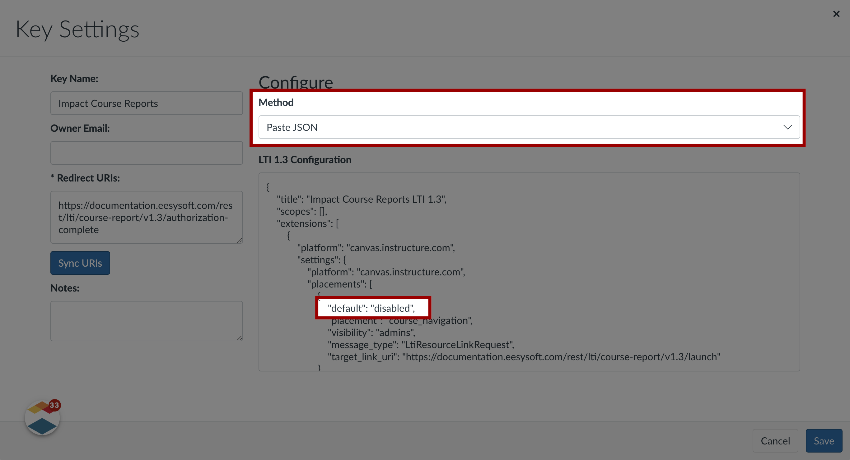Open the Method dropdown showing Paste JSON
This screenshot has width=850, height=460.
[x=529, y=127]
